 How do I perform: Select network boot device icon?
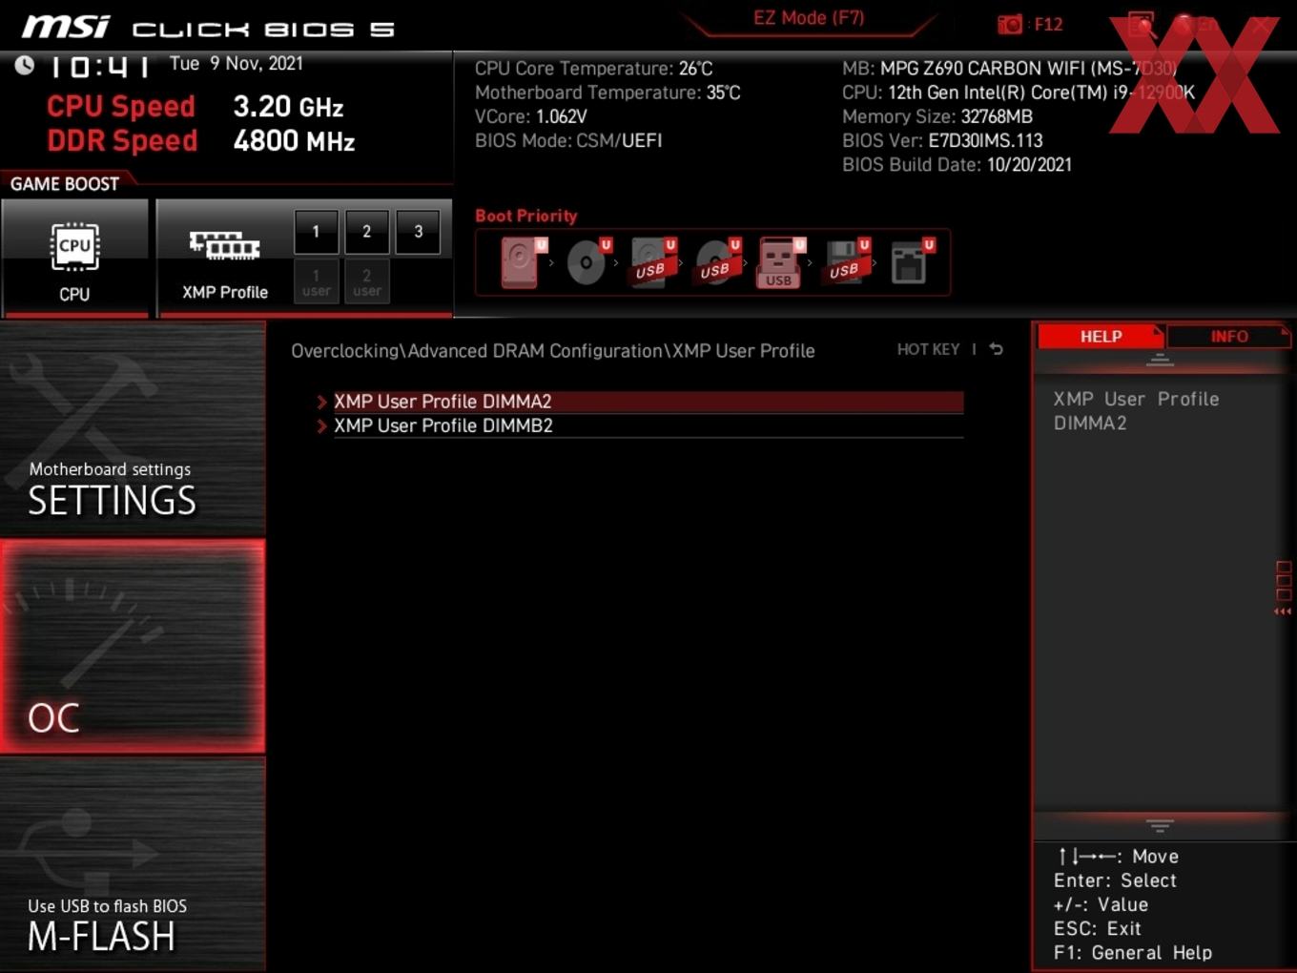point(911,262)
